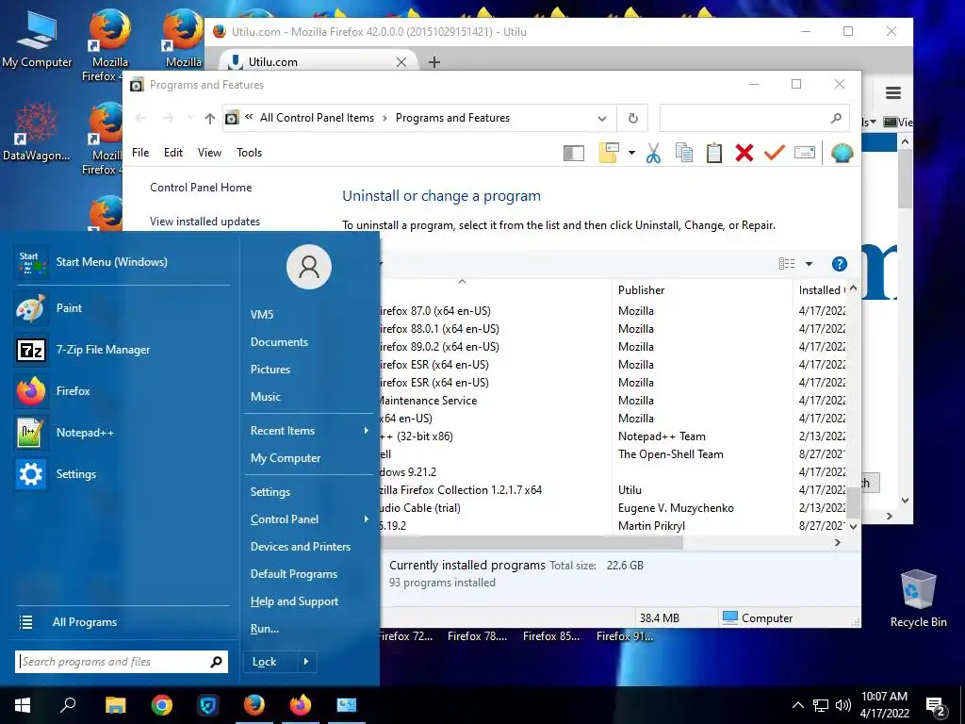Launch Firefox from the start menu list
The height and width of the screenshot is (724, 965).
point(122,391)
